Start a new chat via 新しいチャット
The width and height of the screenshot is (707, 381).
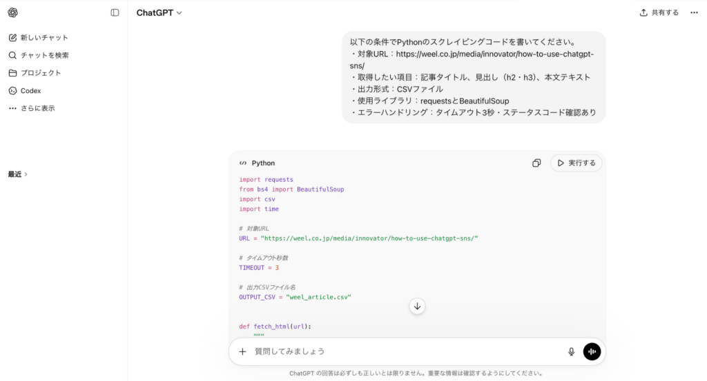(39, 38)
